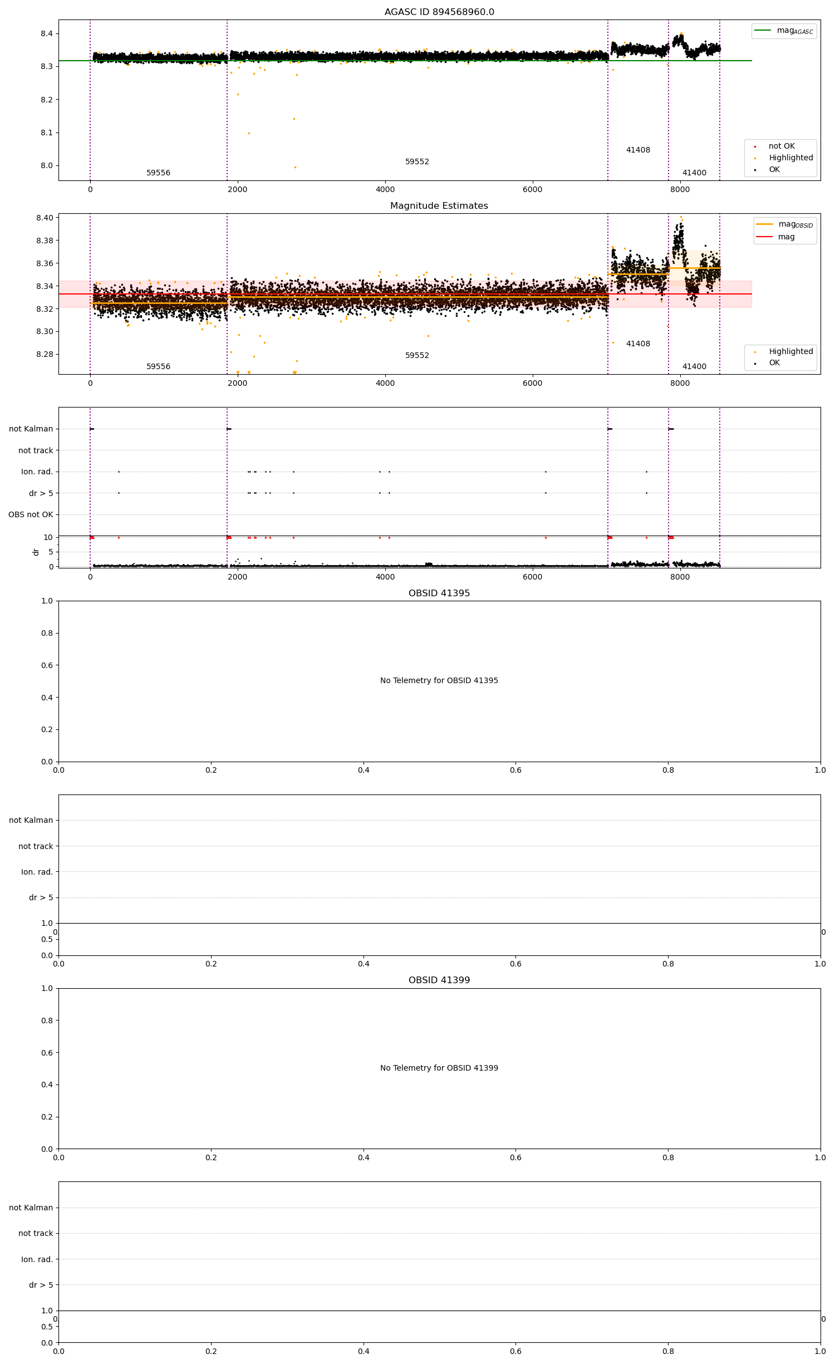Click the 59552 OBSID label in top plot
Image resolution: width=835 pixels, height=1364 pixels.
coord(417,162)
